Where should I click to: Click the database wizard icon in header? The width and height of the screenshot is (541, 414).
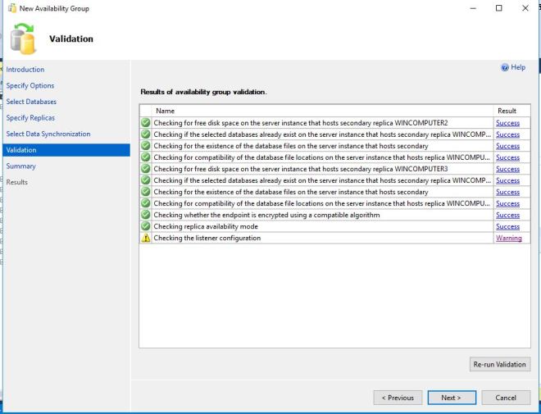[25, 37]
